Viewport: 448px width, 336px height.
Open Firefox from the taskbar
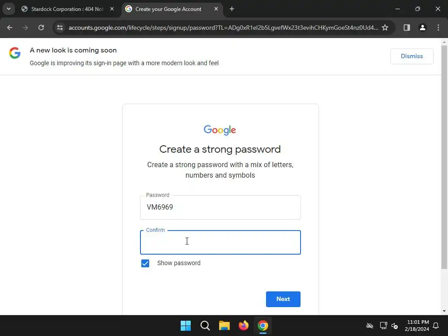pos(243,325)
